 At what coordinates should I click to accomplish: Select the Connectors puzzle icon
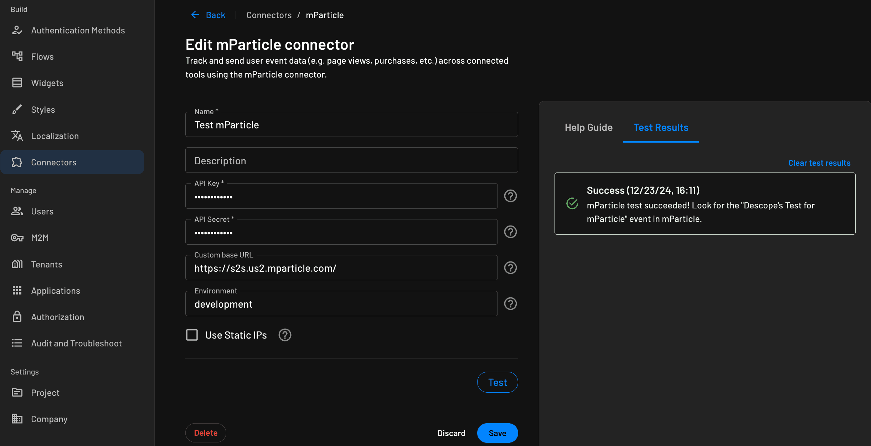point(17,162)
